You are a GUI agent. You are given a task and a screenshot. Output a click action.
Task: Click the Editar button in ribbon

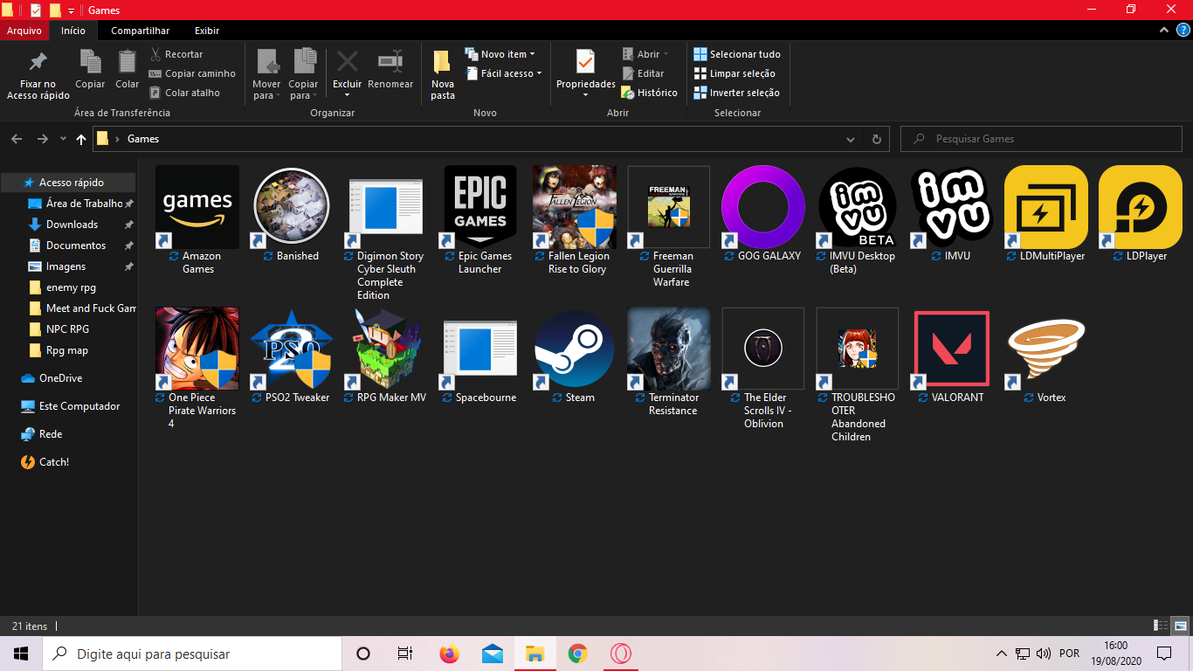[644, 73]
